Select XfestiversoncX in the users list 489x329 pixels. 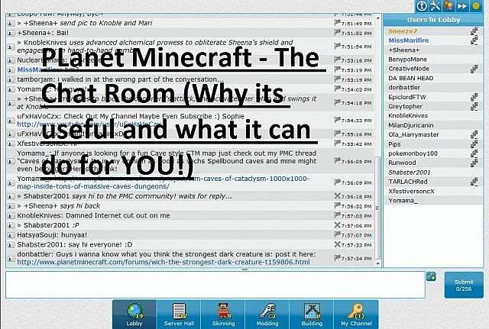(x=411, y=192)
